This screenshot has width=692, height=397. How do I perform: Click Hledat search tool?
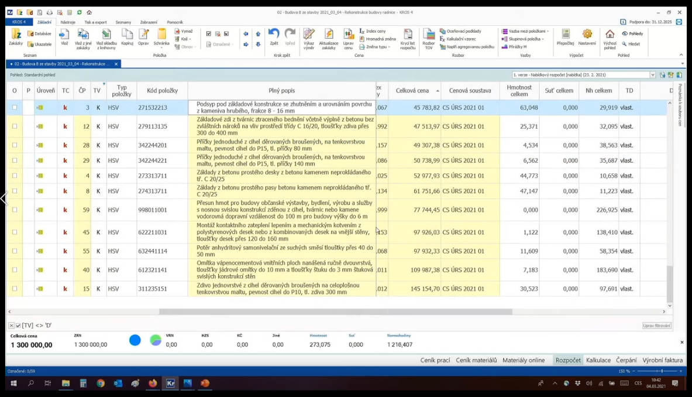point(631,44)
